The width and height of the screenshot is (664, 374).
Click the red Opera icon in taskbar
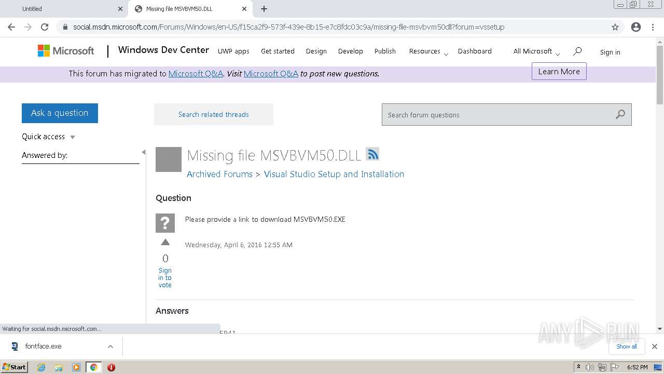tap(111, 367)
